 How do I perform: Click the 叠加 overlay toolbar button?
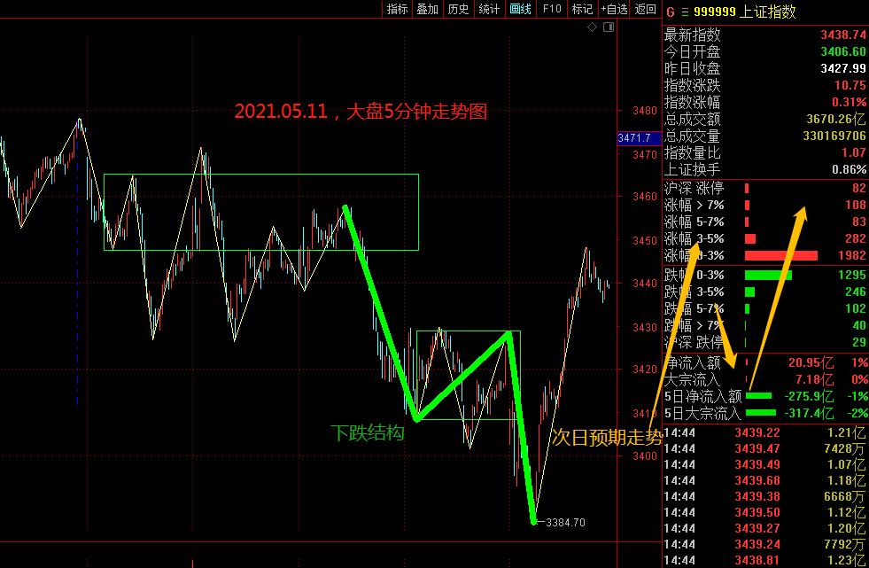(427, 9)
